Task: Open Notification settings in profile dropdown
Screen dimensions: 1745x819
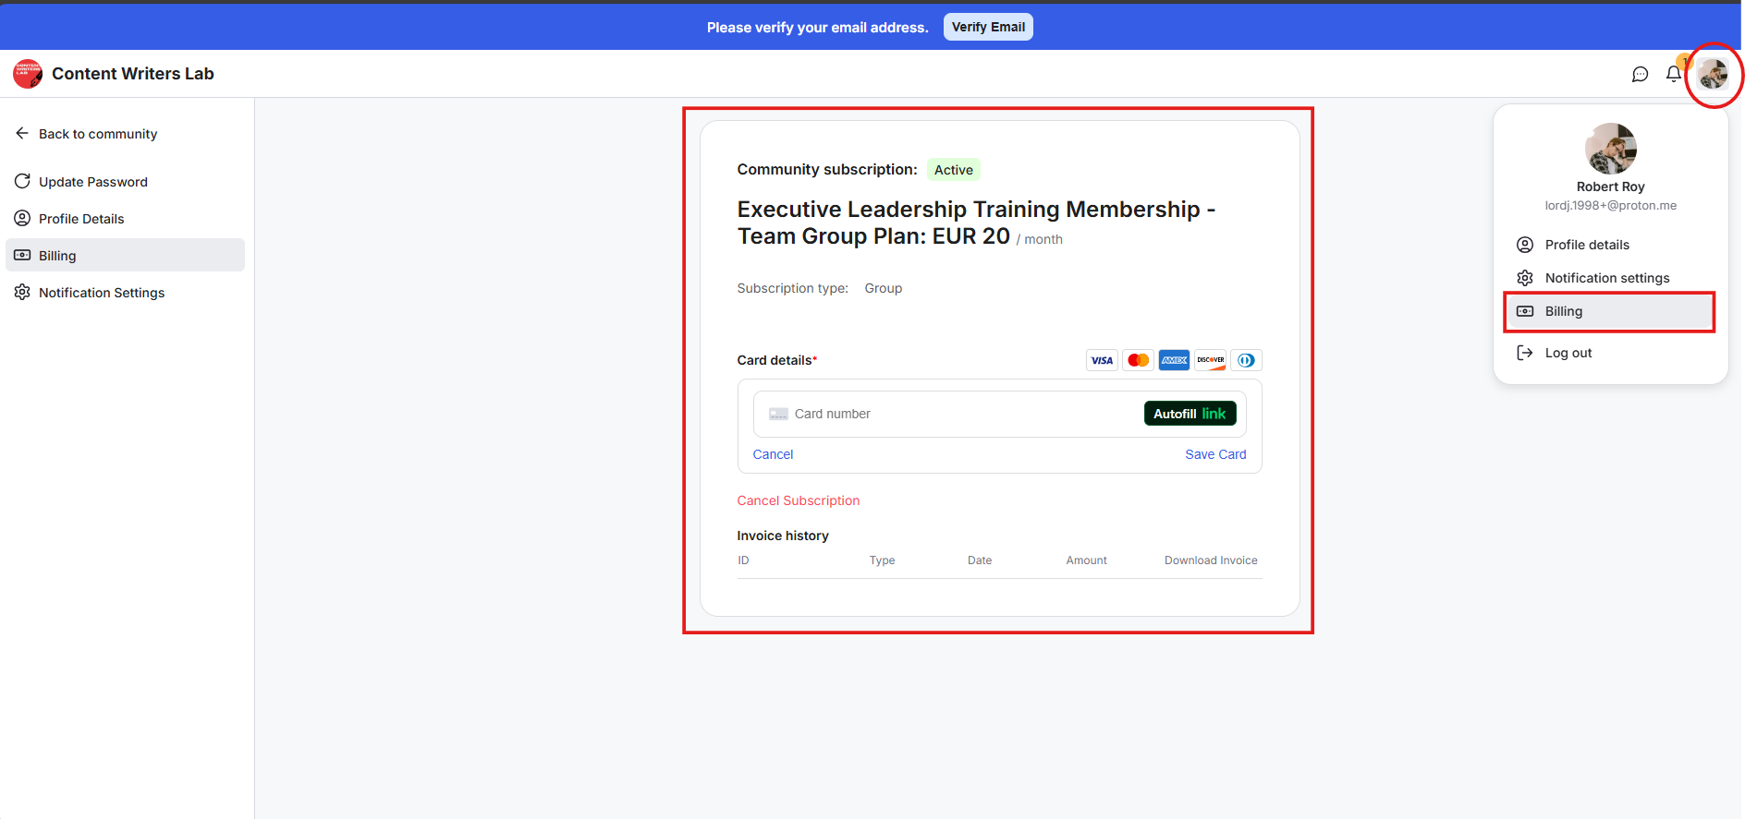Action: [x=1606, y=278]
